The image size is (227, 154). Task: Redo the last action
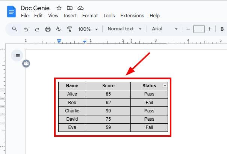pyautogui.click(x=37, y=29)
